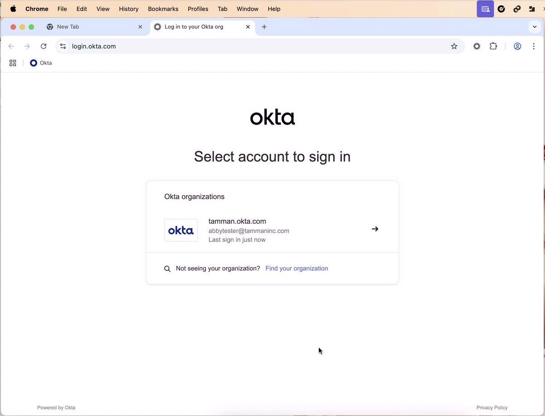Open the Edit menu
This screenshot has width=545, height=416.
pyautogui.click(x=82, y=9)
